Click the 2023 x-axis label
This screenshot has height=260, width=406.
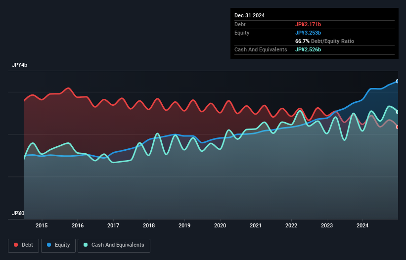click(x=327, y=225)
